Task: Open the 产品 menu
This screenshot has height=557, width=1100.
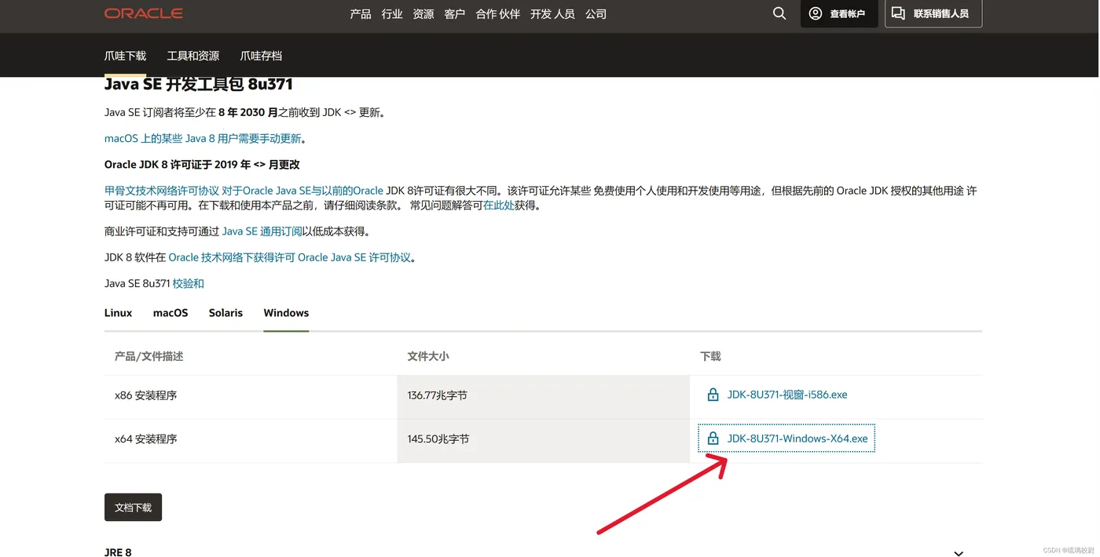Action: pyautogui.click(x=361, y=14)
